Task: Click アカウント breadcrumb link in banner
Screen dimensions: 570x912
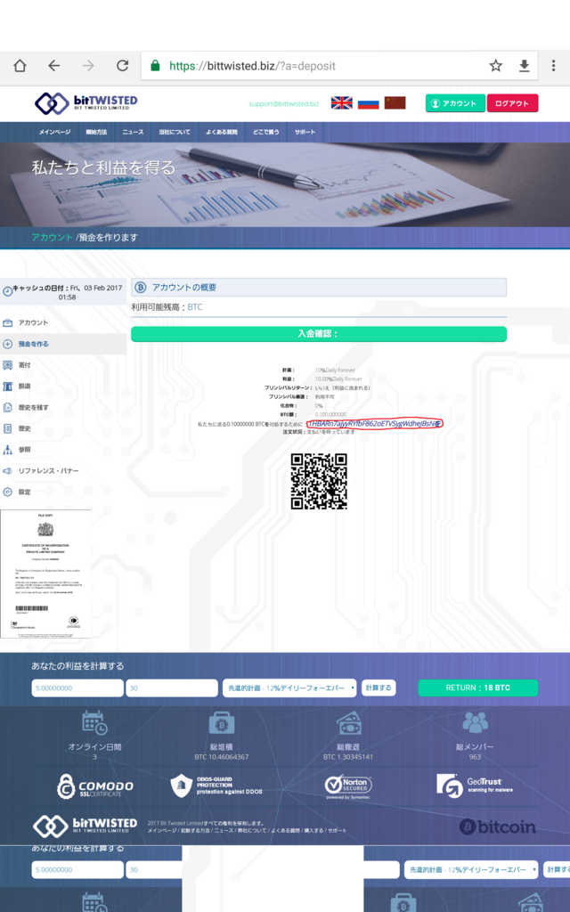Action: tap(52, 237)
